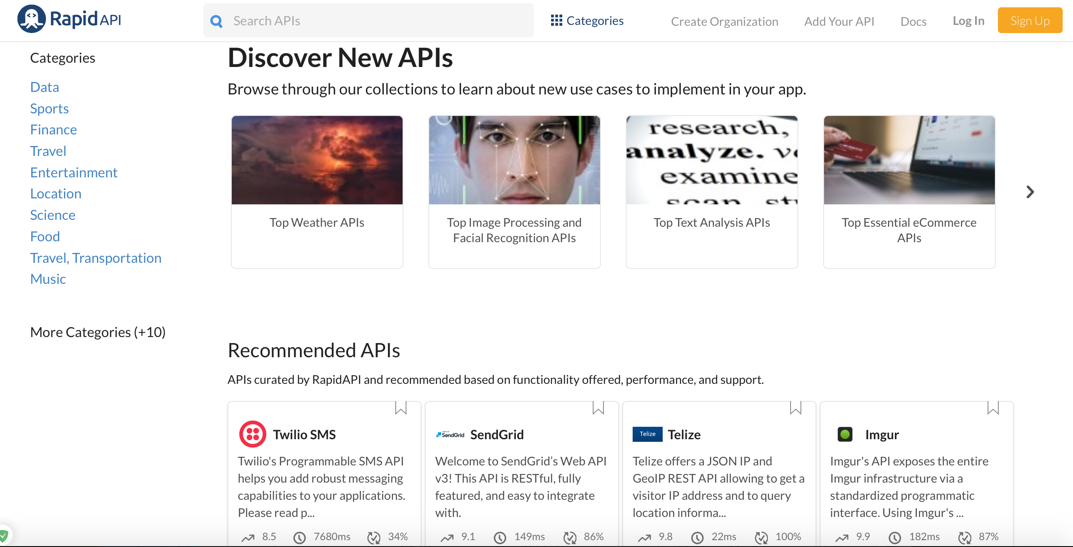Select the Entertainment category

click(74, 173)
